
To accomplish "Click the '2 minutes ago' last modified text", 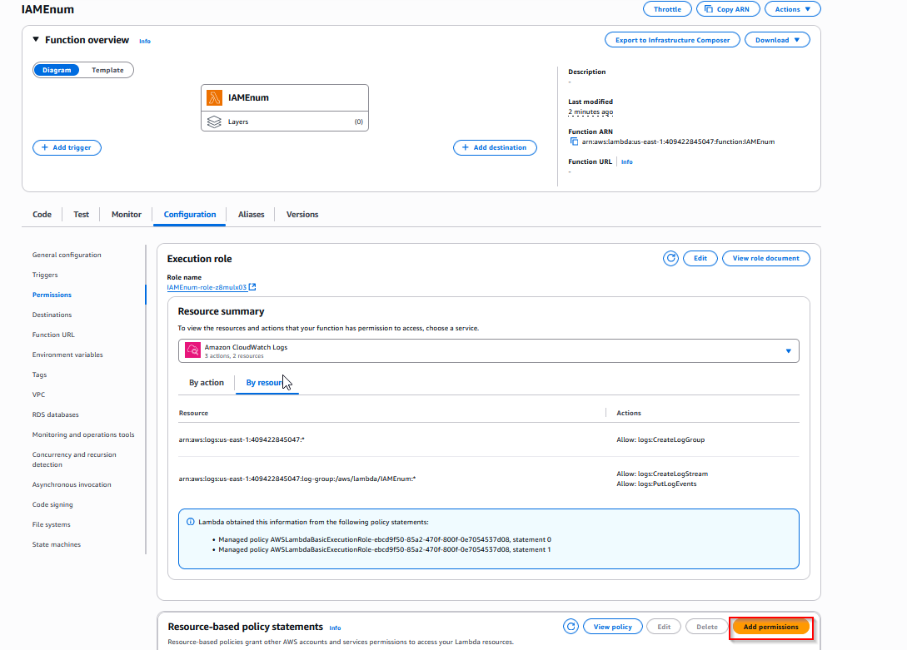I will [591, 112].
